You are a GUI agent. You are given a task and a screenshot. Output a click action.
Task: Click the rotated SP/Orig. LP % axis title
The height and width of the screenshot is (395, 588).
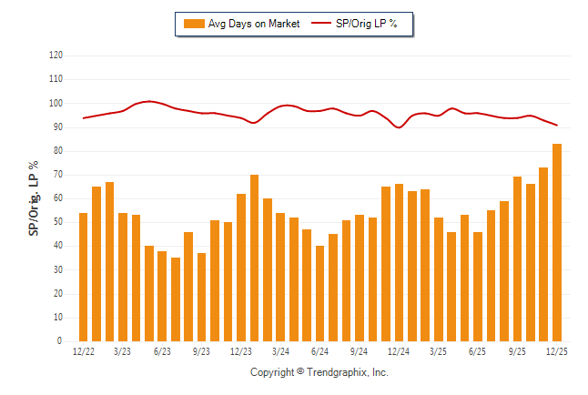pyautogui.click(x=34, y=198)
